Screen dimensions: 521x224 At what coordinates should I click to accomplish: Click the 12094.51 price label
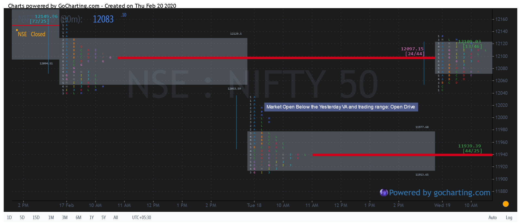point(46,63)
